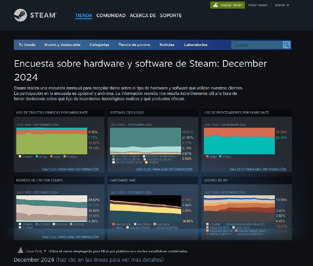Viewport: 313px width, 266px height.
Task: Click the Iniciar sesión link
Action: 258,5
